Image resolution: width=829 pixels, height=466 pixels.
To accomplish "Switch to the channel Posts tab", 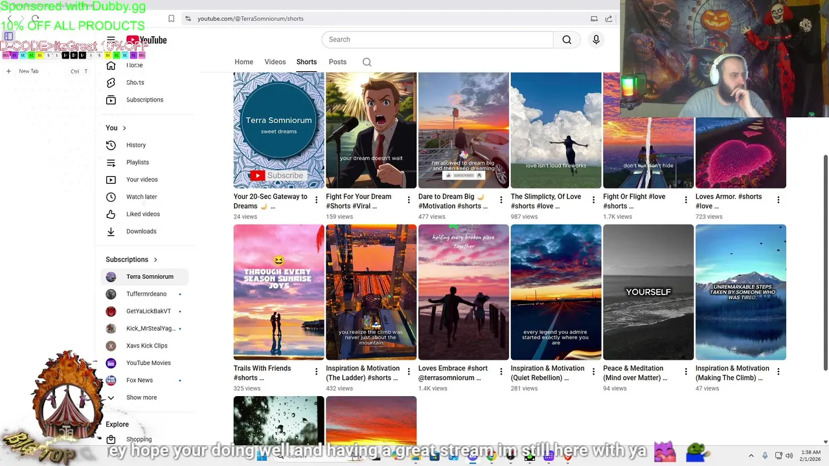I will (x=337, y=62).
